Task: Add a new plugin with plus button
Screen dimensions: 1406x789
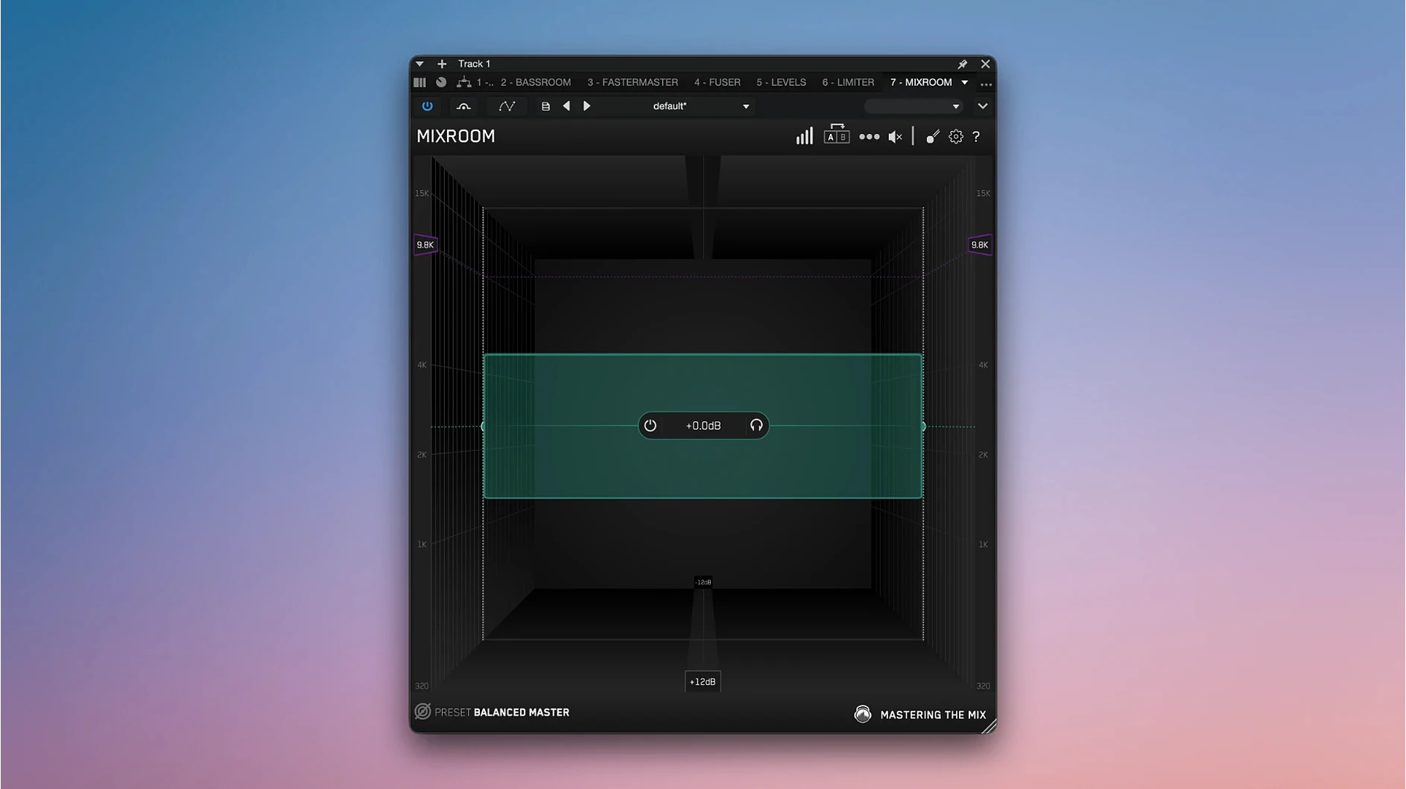Action: 442,64
